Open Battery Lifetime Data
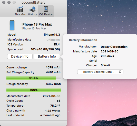 coord(100,72)
